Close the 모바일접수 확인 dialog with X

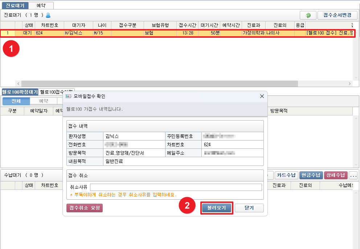tap(262, 97)
